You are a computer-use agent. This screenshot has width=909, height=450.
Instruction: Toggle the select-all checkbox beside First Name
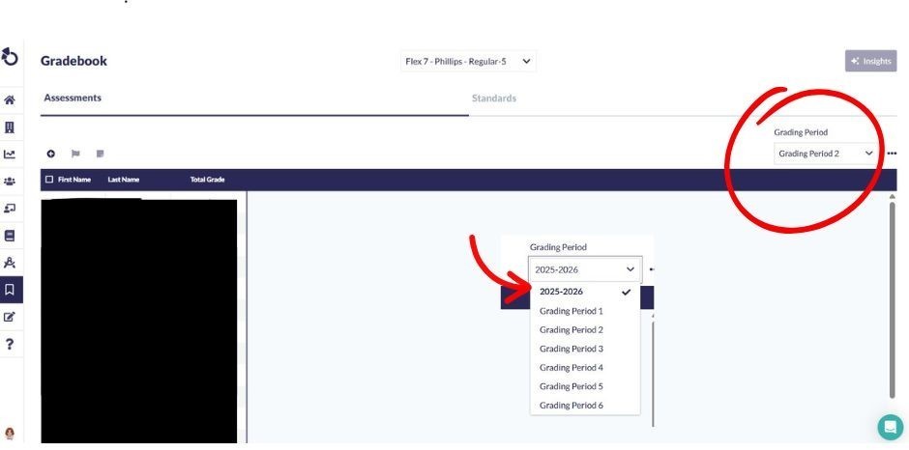tap(49, 180)
